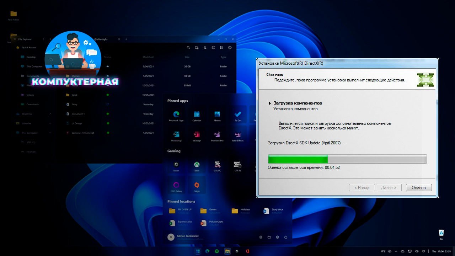
Task: Open the Story.docx pinned file
Action: (272, 211)
